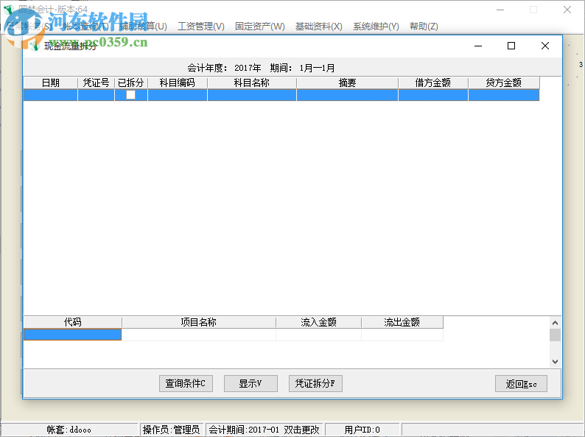Click the 贷方金额 column header
Viewport: 585px width, 437px height.
pyautogui.click(x=504, y=83)
